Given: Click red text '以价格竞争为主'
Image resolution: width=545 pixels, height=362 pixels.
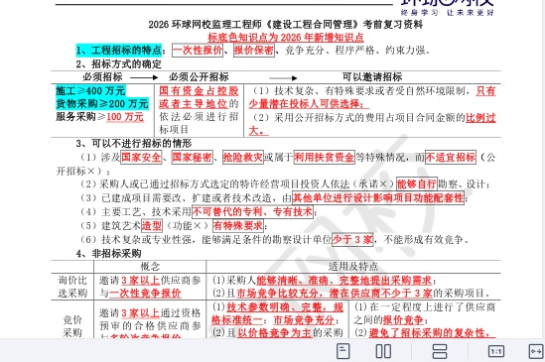Looking at the screenshot, I should [x=274, y=333].
